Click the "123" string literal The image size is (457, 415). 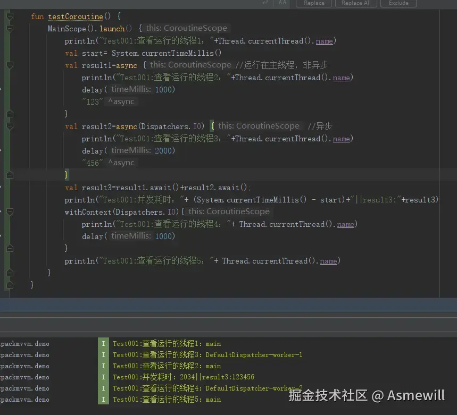pos(93,102)
